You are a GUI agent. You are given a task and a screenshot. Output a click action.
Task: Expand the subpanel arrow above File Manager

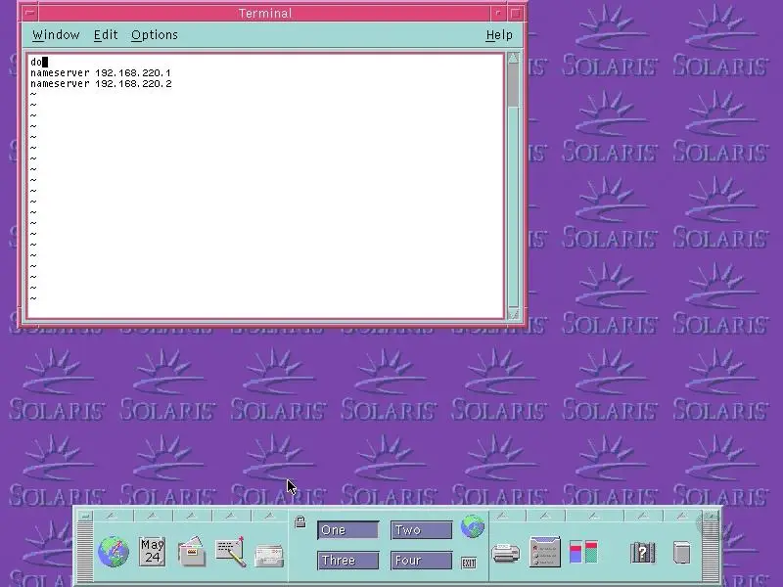pos(192,516)
